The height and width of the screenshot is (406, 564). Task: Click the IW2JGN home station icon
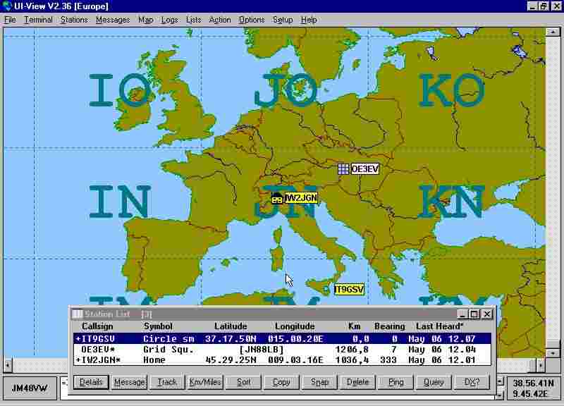pos(276,198)
